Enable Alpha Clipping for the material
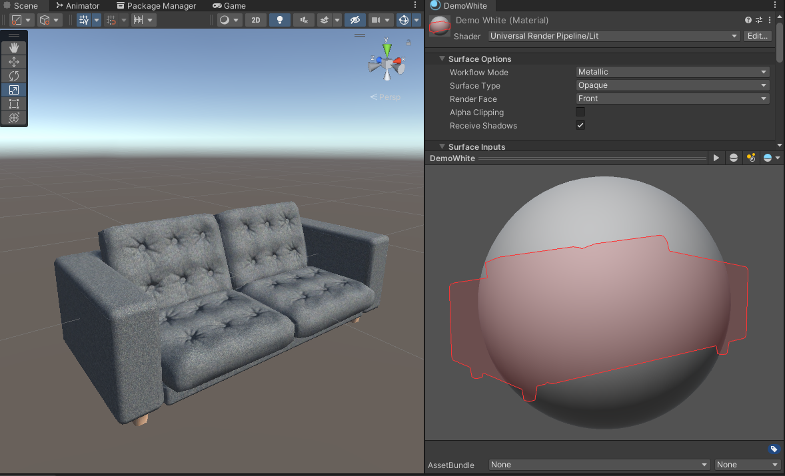The height and width of the screenshot is (476, 785). point(580,112)
